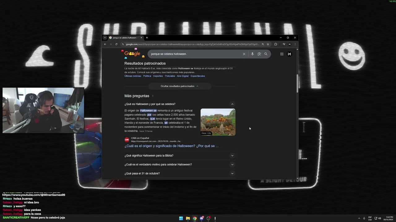Open the Chrome tab search dropdown

[x=105, y=38]
